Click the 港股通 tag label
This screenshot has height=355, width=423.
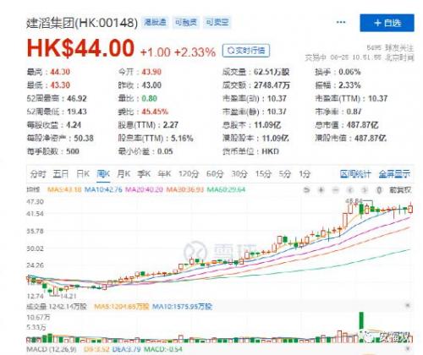click(155, 22)
